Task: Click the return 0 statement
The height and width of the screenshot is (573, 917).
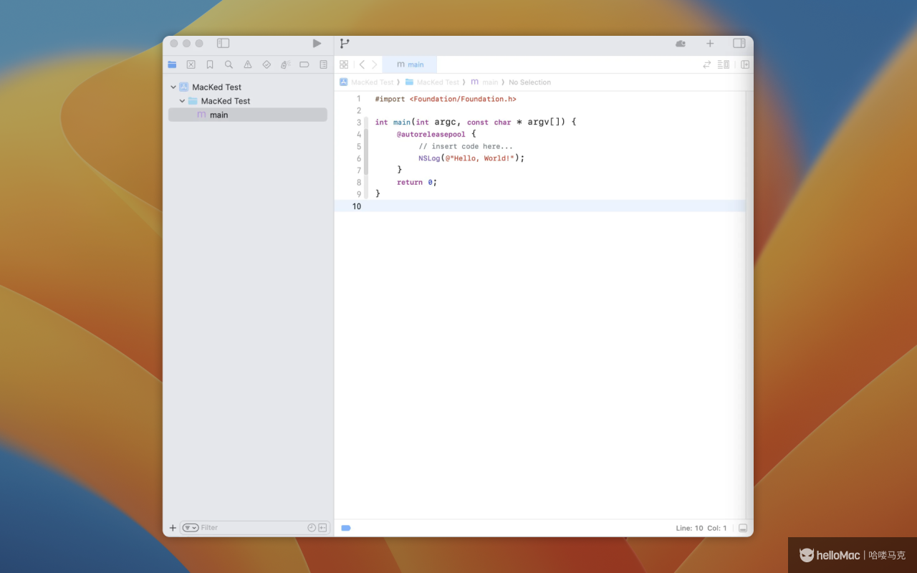Action: point(417,182)
